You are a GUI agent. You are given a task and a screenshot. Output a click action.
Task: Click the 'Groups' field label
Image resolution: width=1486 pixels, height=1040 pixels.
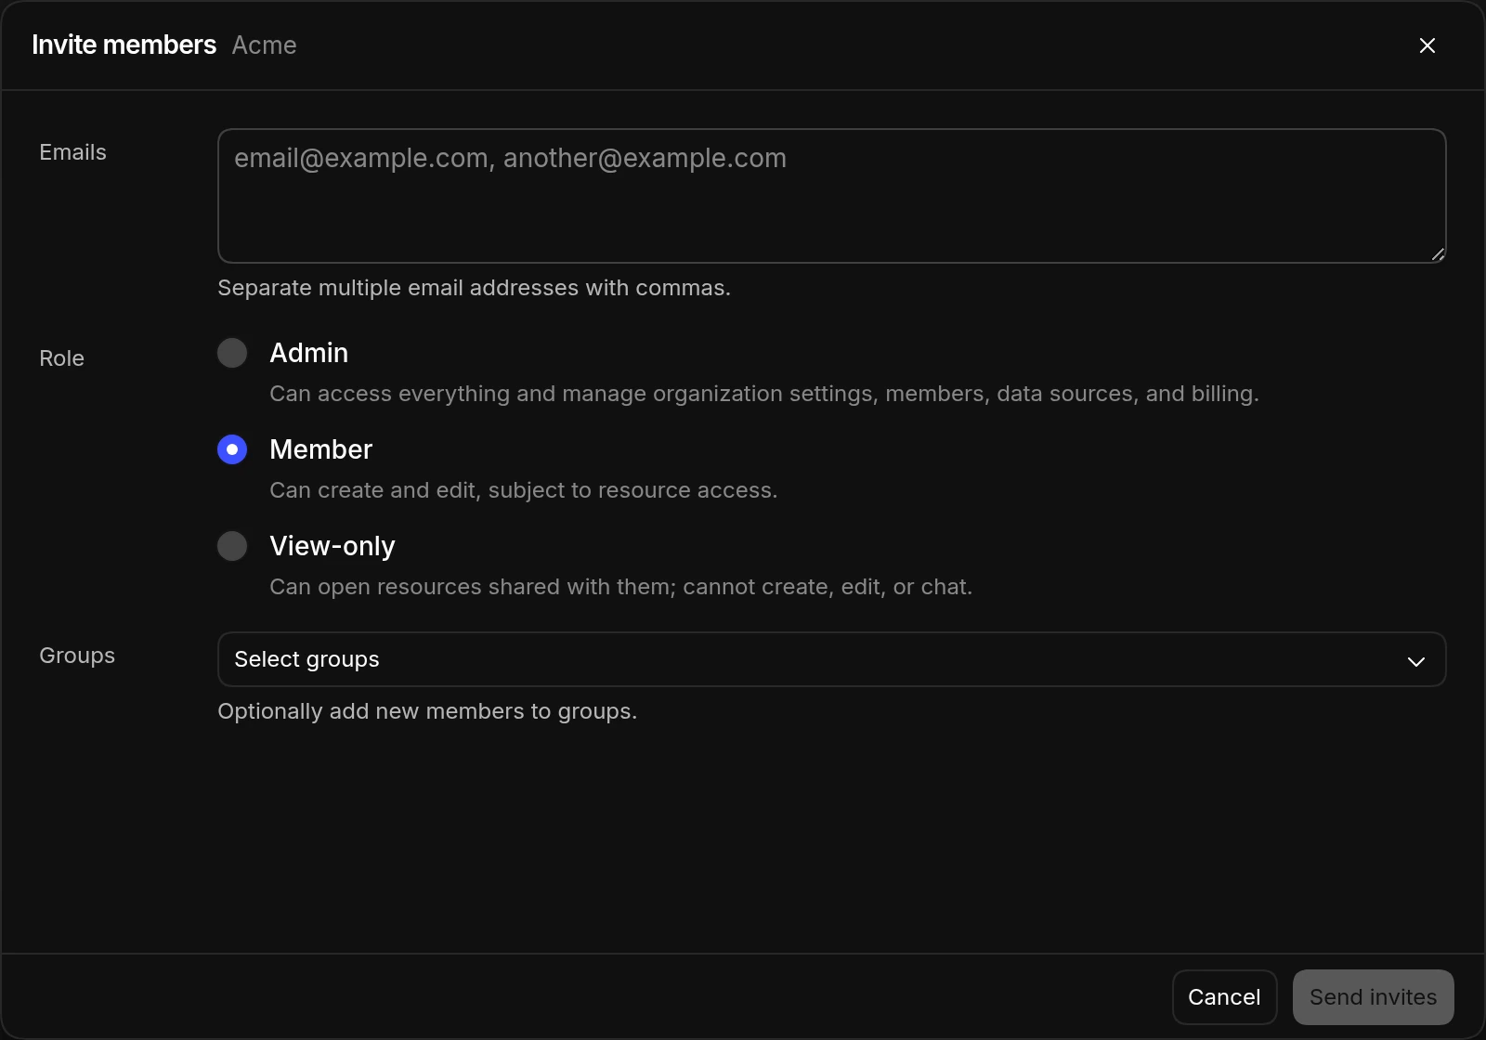click(77, 656)
